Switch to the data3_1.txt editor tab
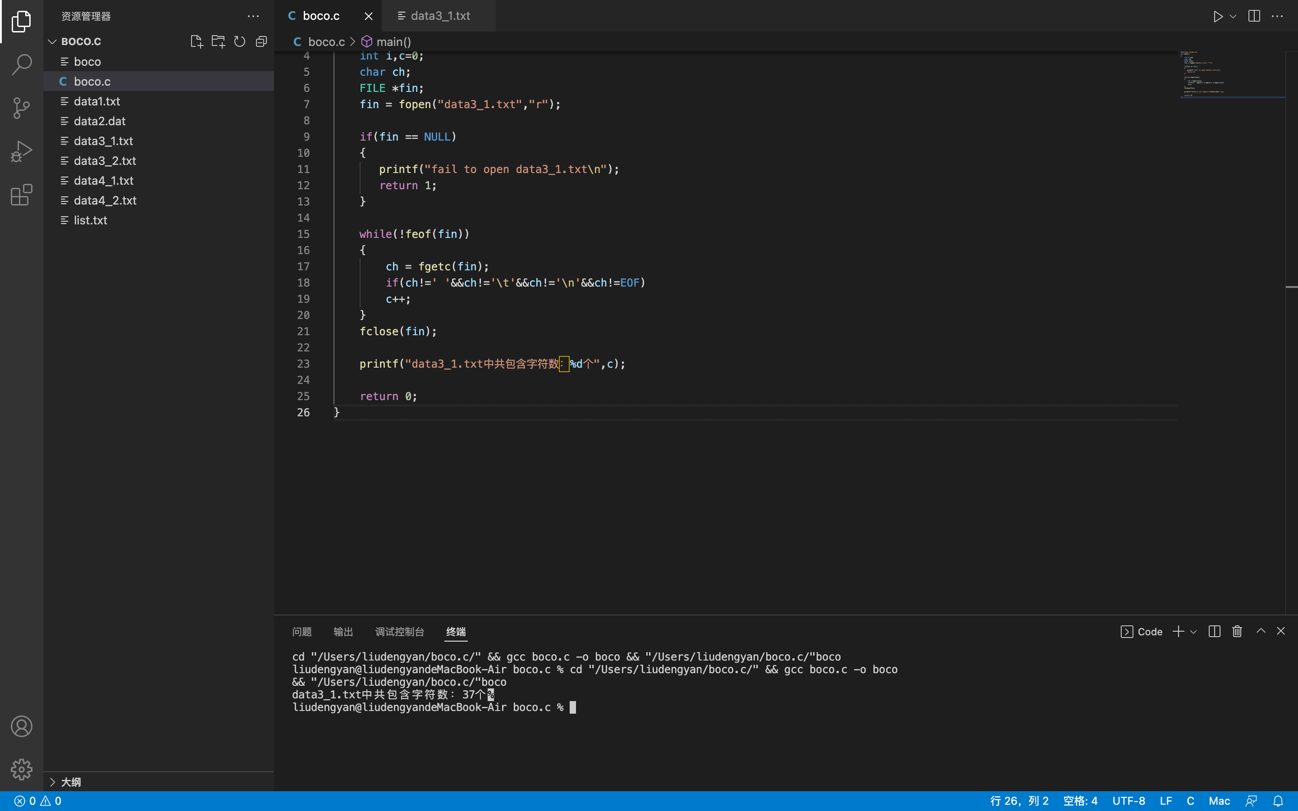The width and height of the screenshot is (1298, 811). (x=440, y=16)
